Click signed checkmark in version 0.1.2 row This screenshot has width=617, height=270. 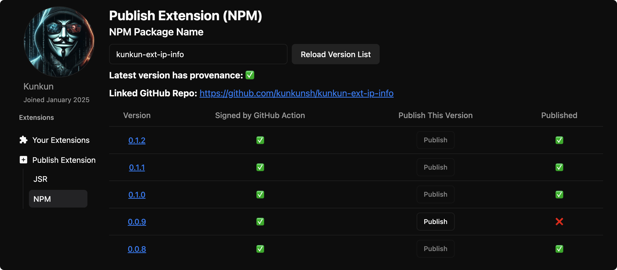pyautogui.click(x=260, y=140)
